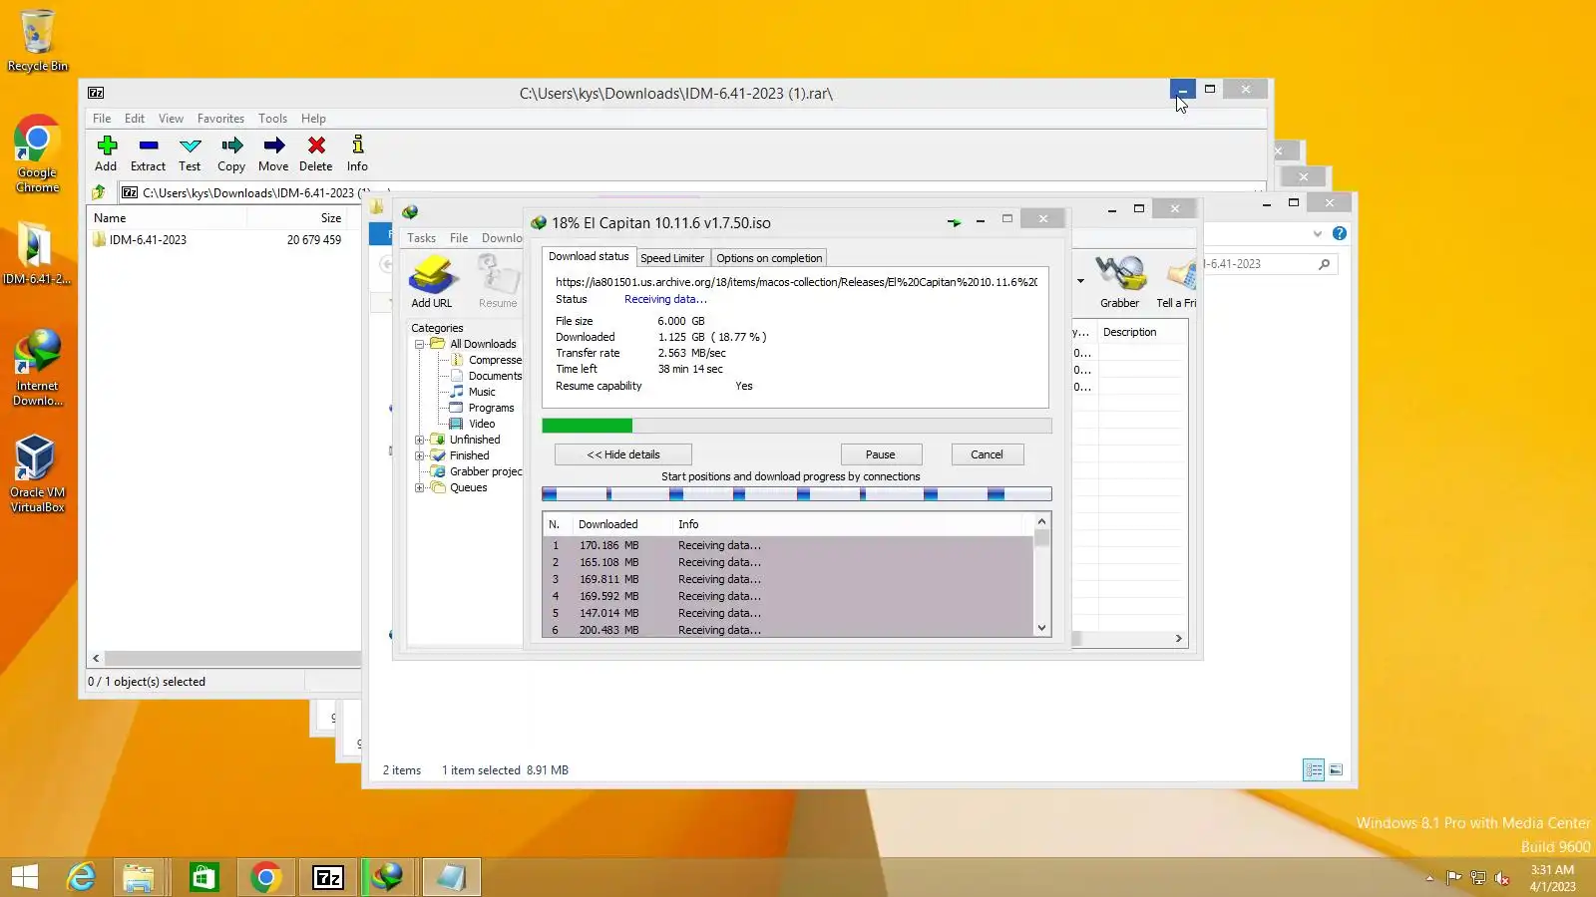Image resolution: width=1596 pixels, height=897 pixels.
Task: Click the connections progress segments bar
Action: (797, 494)
